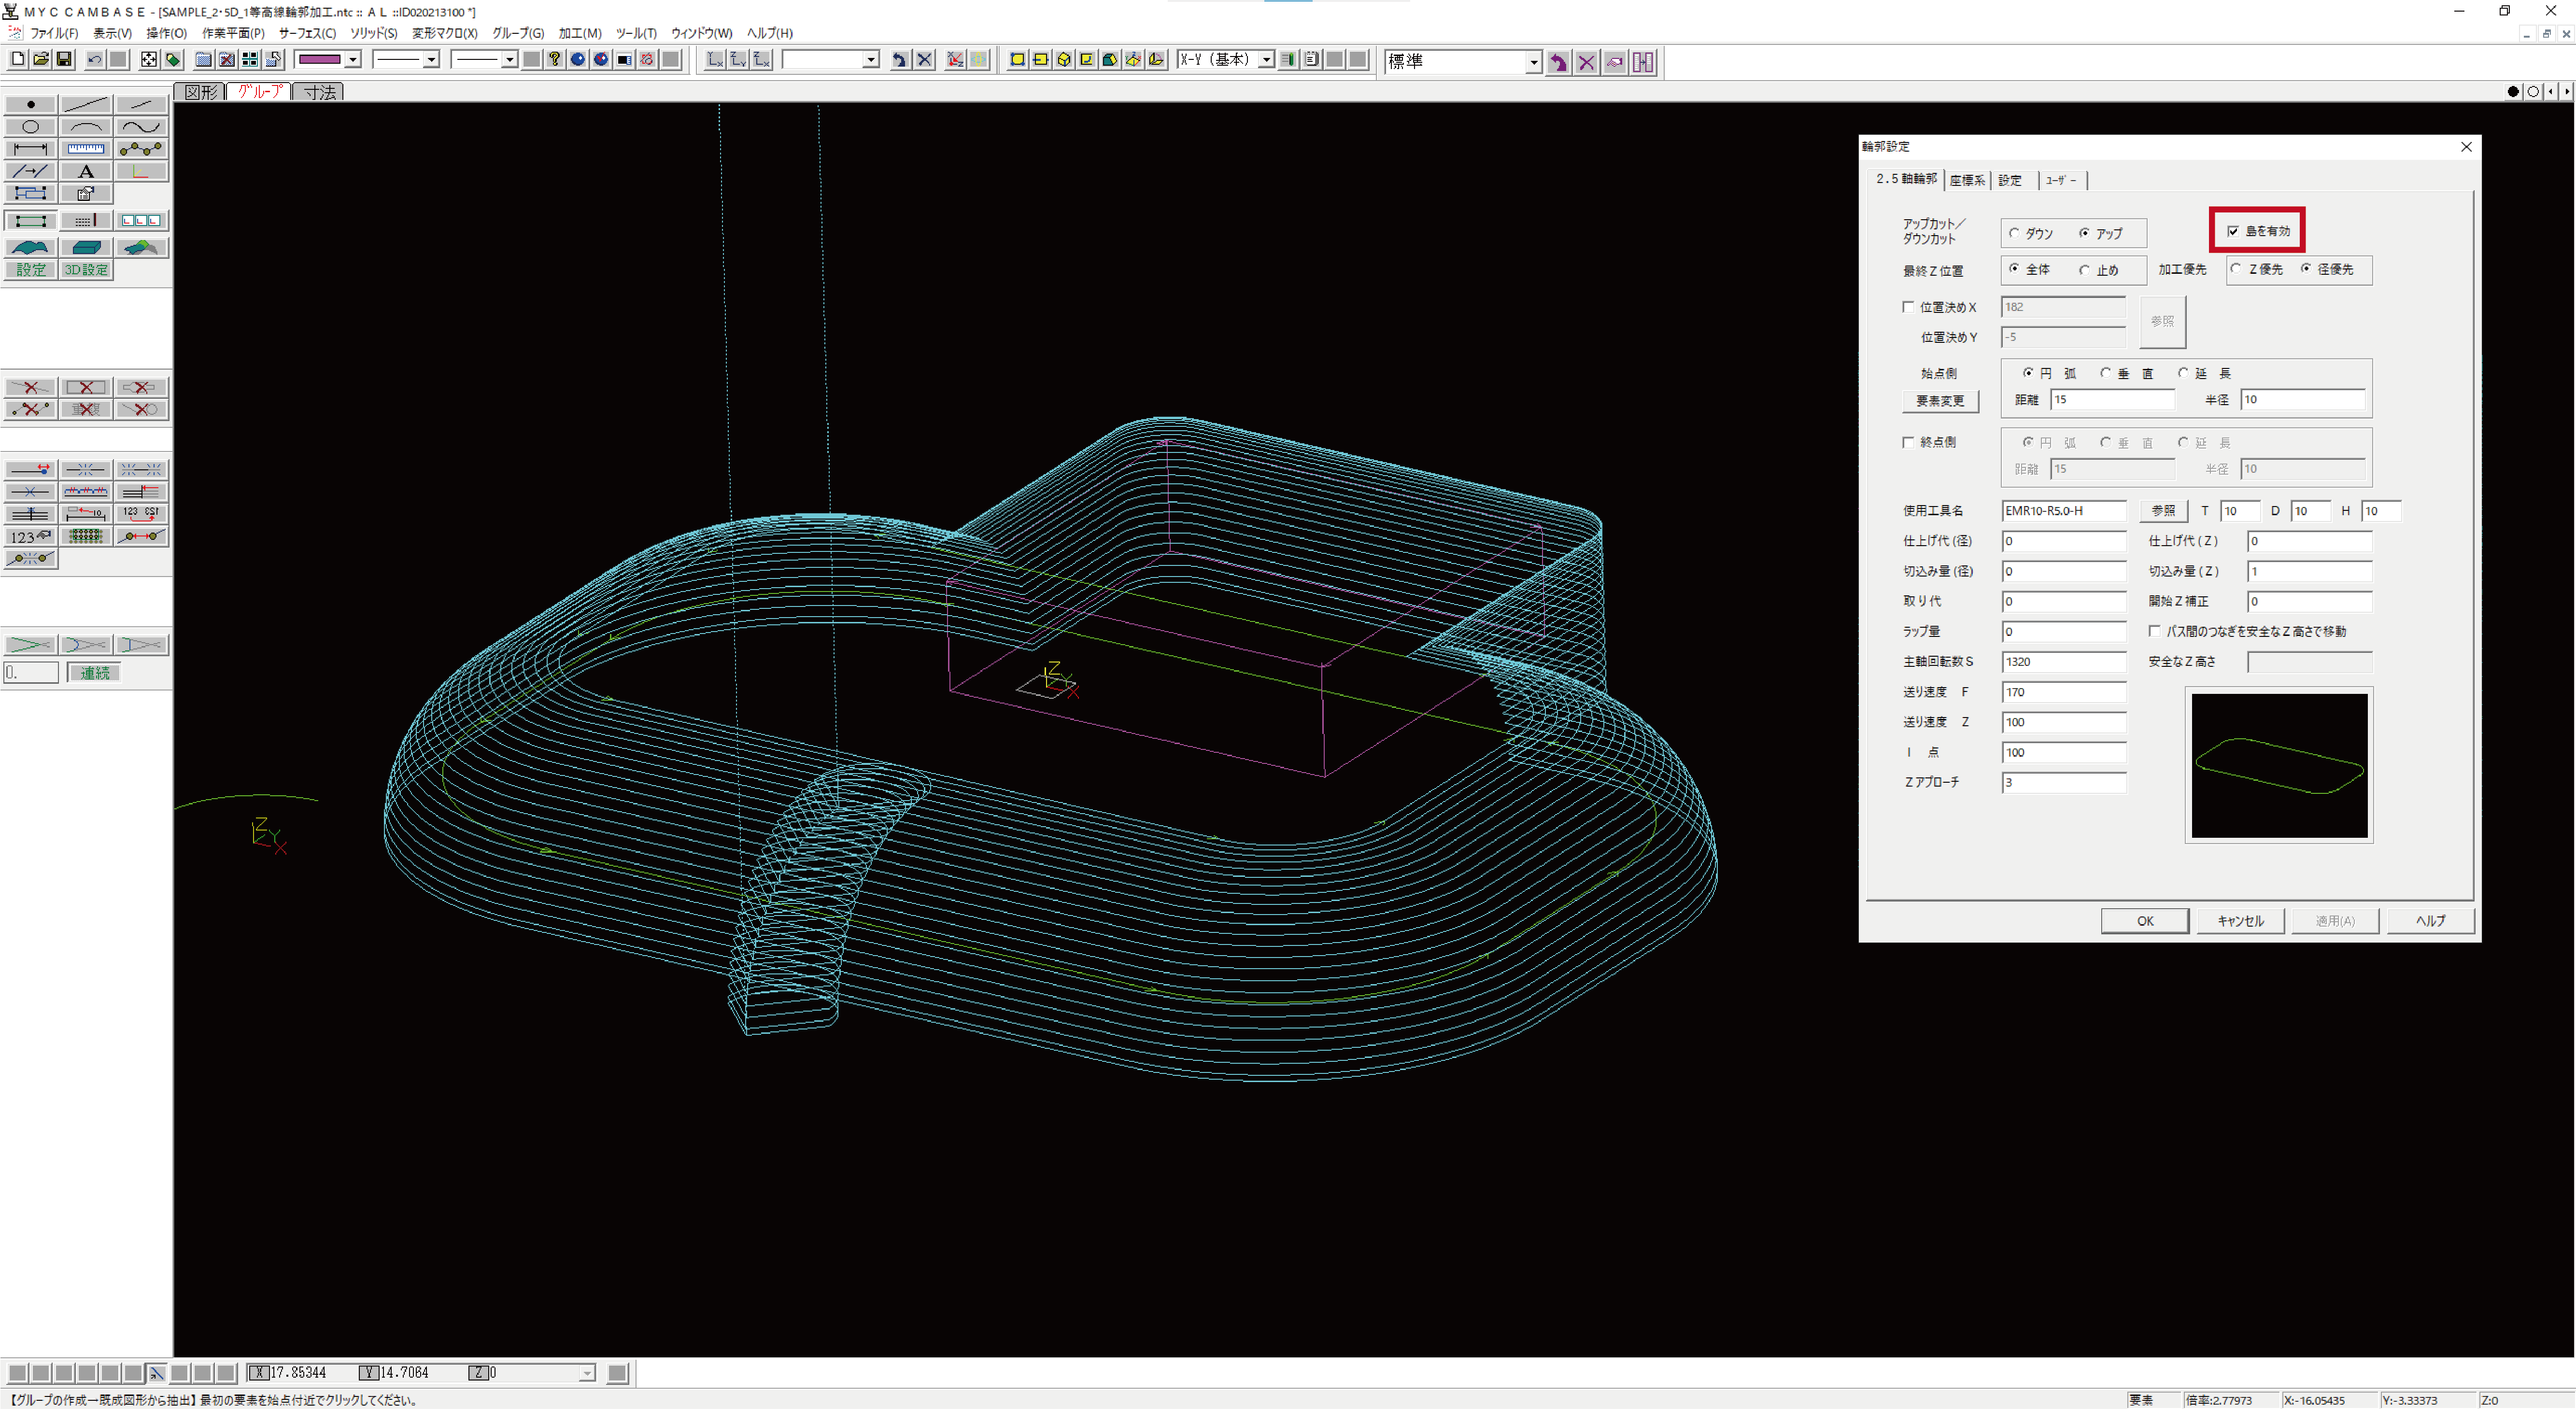Click the new file icon
This screenshot has height=1409, width=2576.
click(x=18, y=60)
